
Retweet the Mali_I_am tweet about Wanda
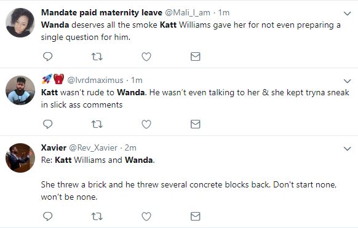point(97,57)
